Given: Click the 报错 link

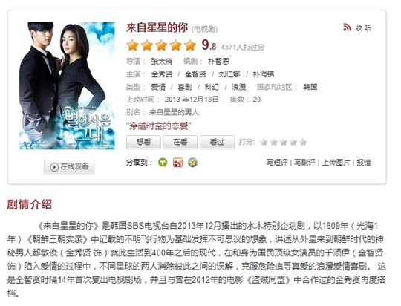Looking at the screenshot, I should click(x=363, y=163).
